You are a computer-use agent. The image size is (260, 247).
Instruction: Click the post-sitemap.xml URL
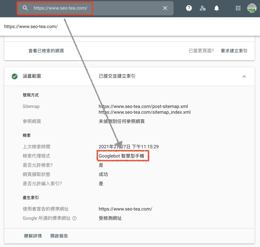[x=143, y=107]
